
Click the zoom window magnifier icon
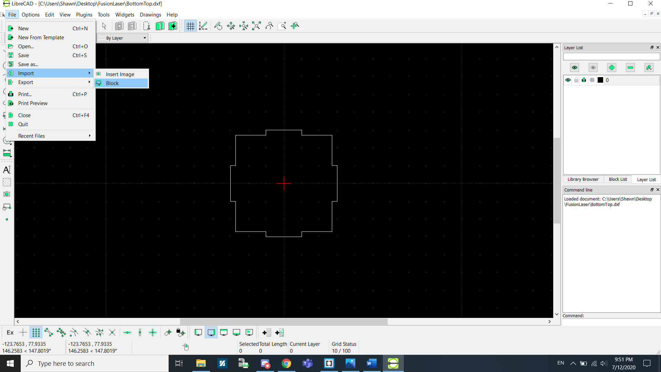(282, 26)
